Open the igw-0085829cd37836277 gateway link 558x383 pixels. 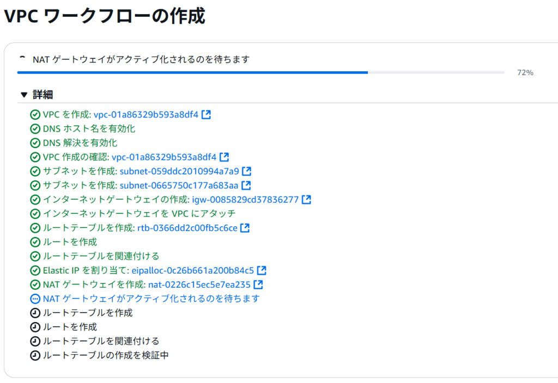pyautogui.click(x=245, y=200)
